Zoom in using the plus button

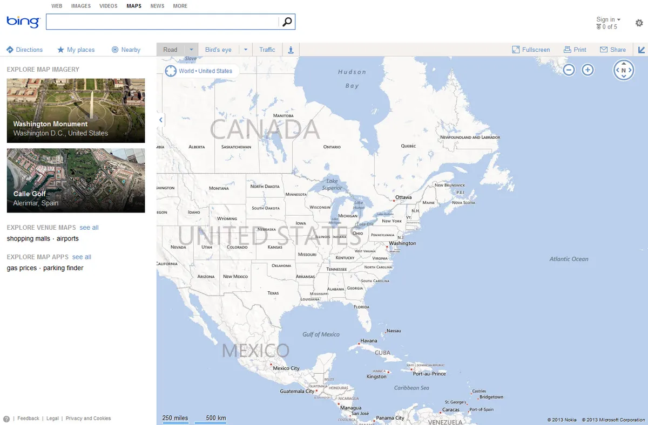pos(588,70)
